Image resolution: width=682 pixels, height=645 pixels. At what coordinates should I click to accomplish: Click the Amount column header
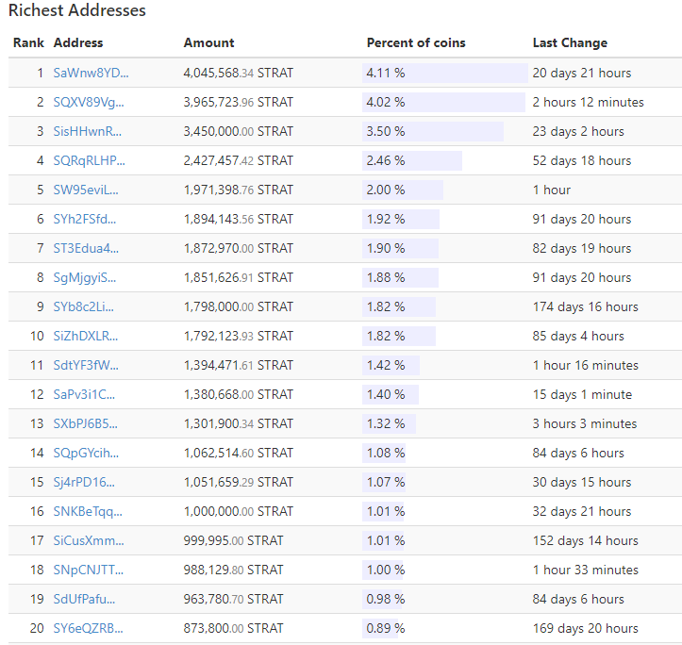(208, 42)
